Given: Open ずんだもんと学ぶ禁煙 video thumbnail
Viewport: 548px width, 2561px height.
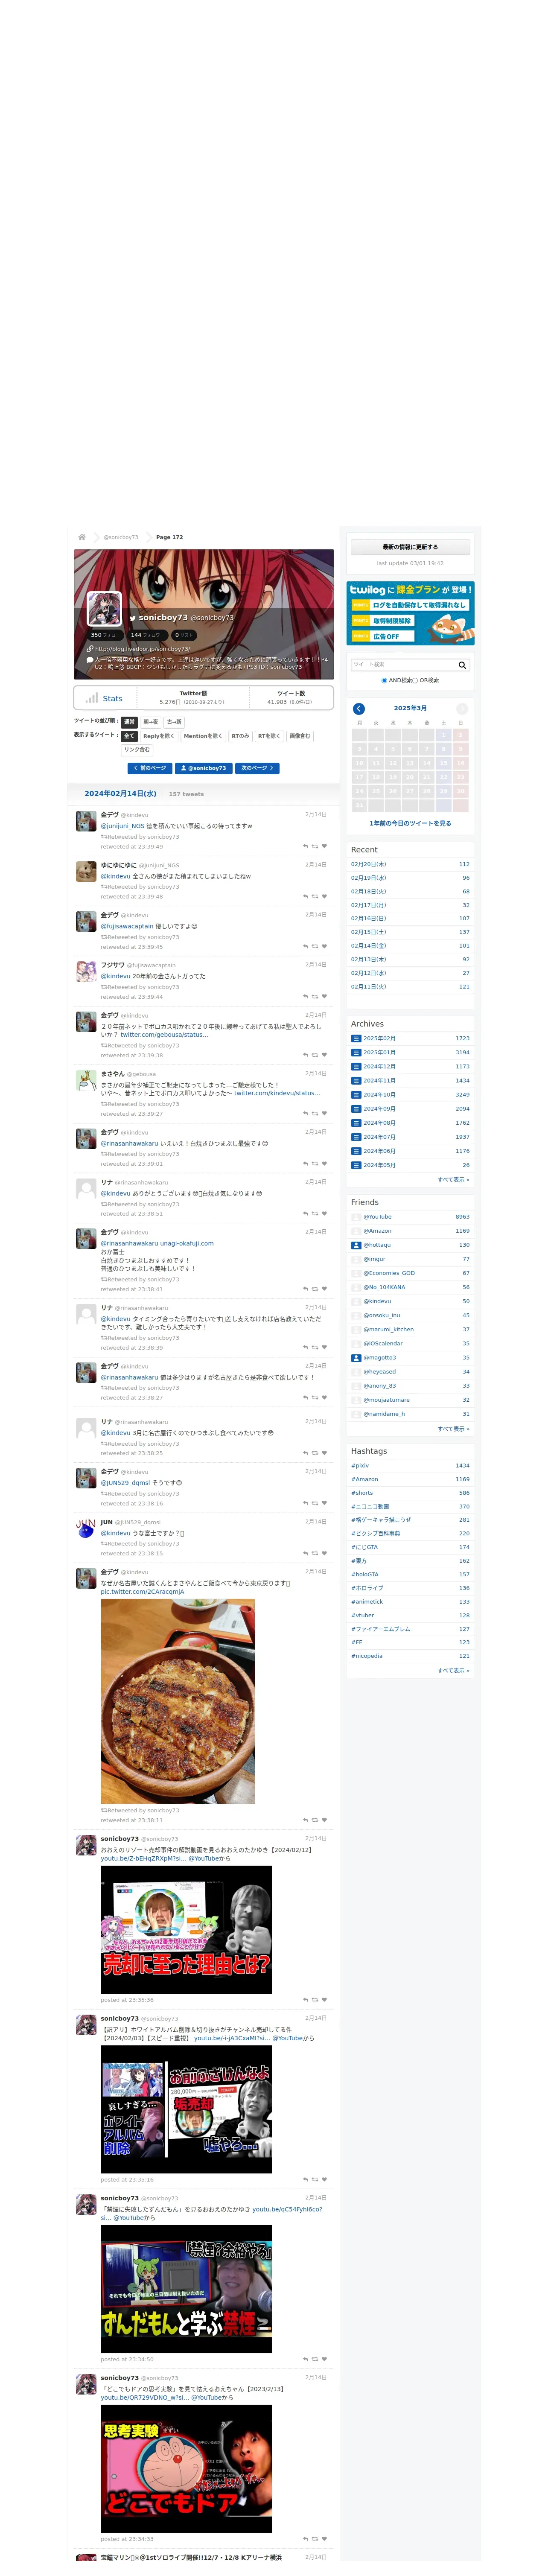Looking at the screenshot, I should point(186,2290).
